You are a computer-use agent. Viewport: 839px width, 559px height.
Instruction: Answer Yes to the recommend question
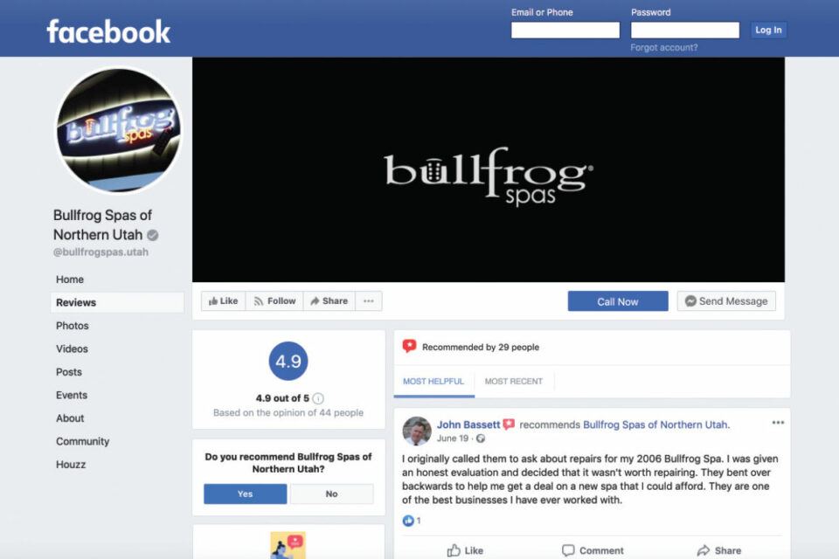coord(245,493)
